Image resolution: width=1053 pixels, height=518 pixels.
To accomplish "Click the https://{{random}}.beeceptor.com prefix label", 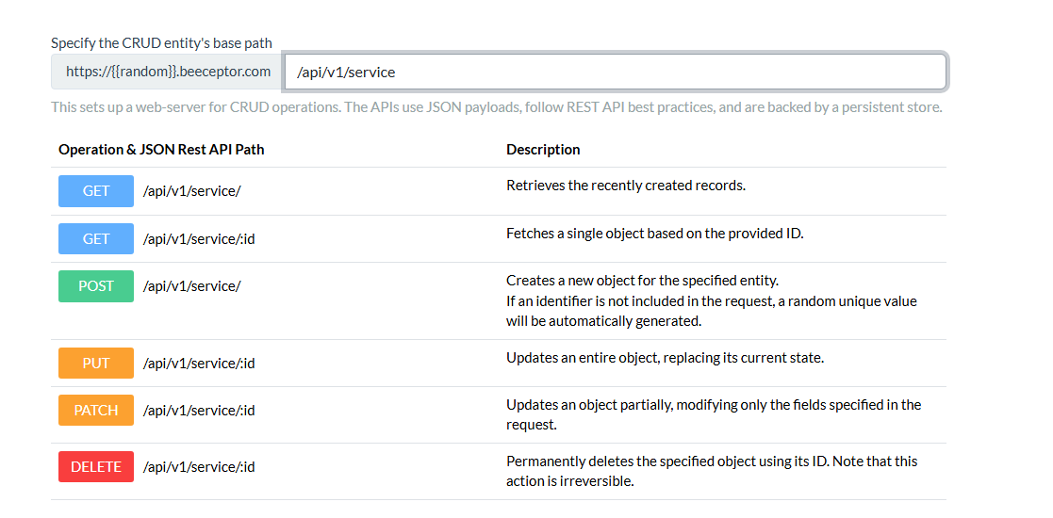I will (168, 72).
